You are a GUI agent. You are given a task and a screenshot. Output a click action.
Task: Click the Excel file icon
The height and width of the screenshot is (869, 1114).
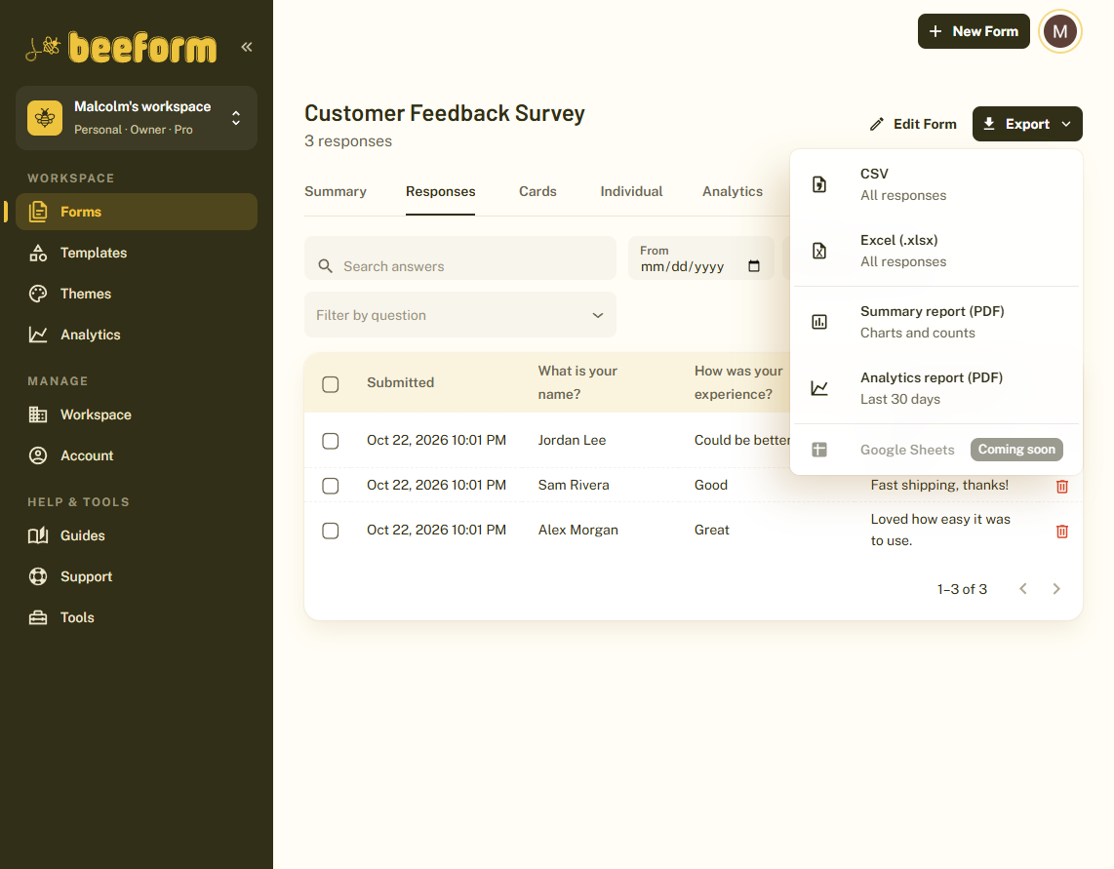click(819, 251)
